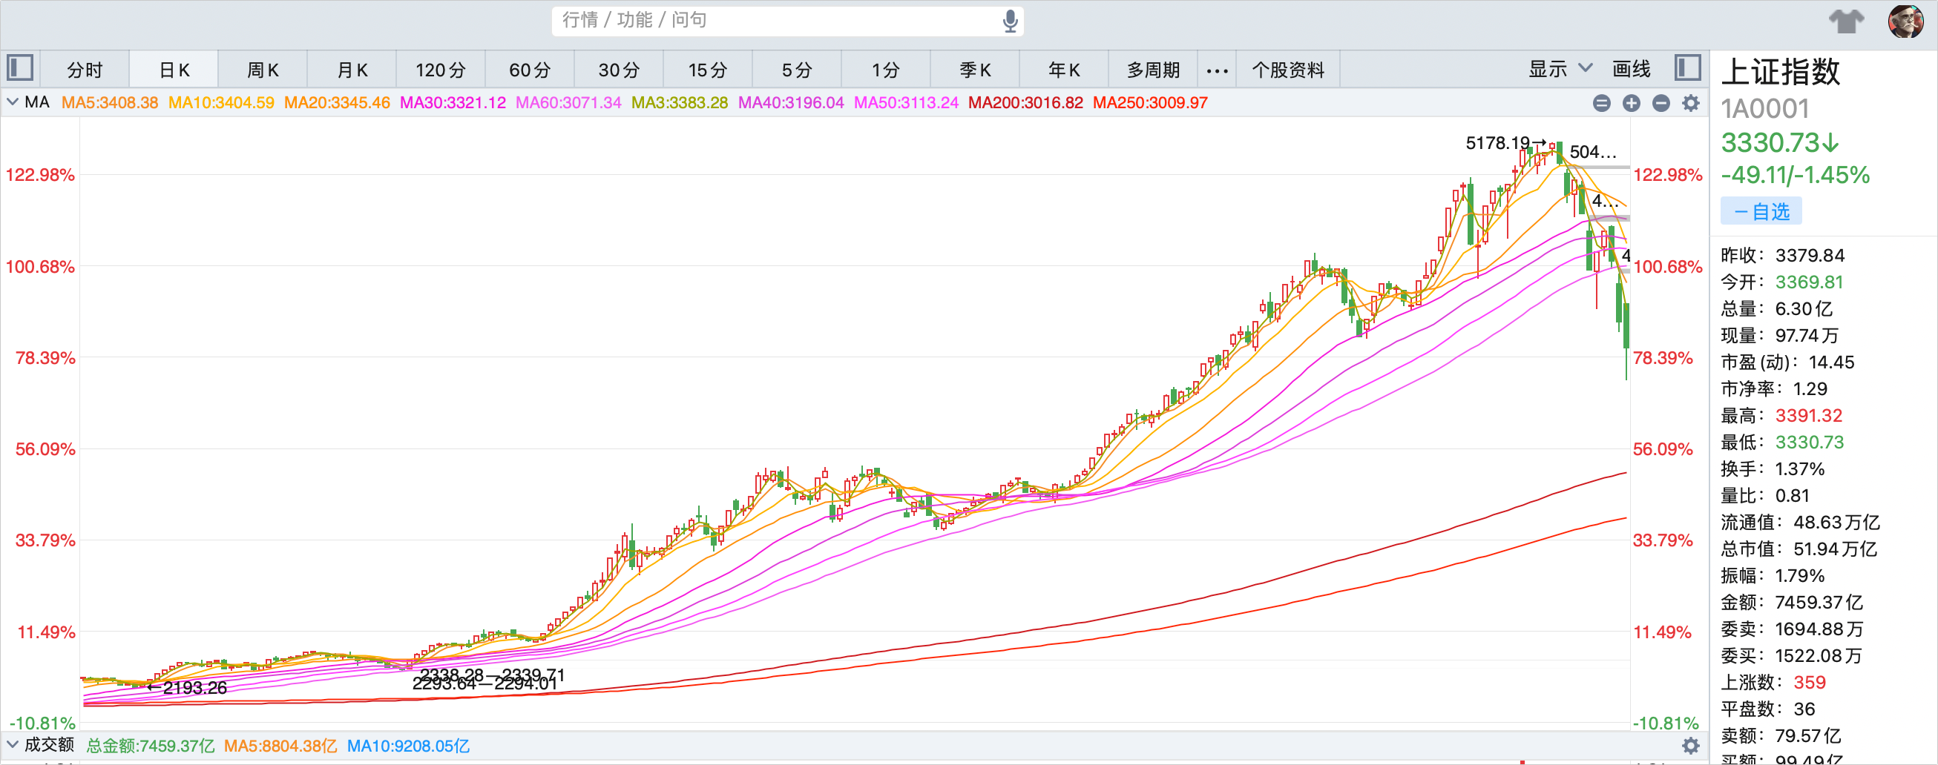Screen dimensions: 1938x765
Task: Click the 行情/功能/问句 search field
Action: point(775,20)
